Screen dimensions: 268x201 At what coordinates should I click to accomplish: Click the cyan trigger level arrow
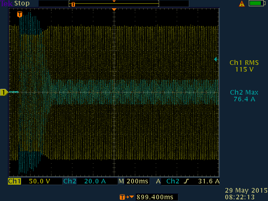[216, 59]
